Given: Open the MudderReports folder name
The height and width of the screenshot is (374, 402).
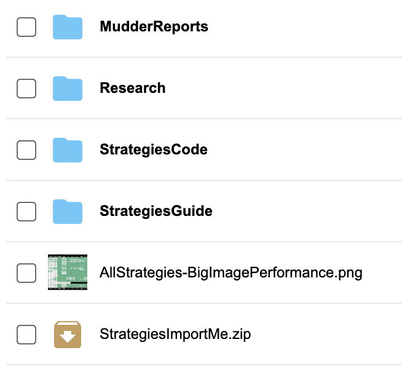Looking at the screenshot, I should (154, 27).
